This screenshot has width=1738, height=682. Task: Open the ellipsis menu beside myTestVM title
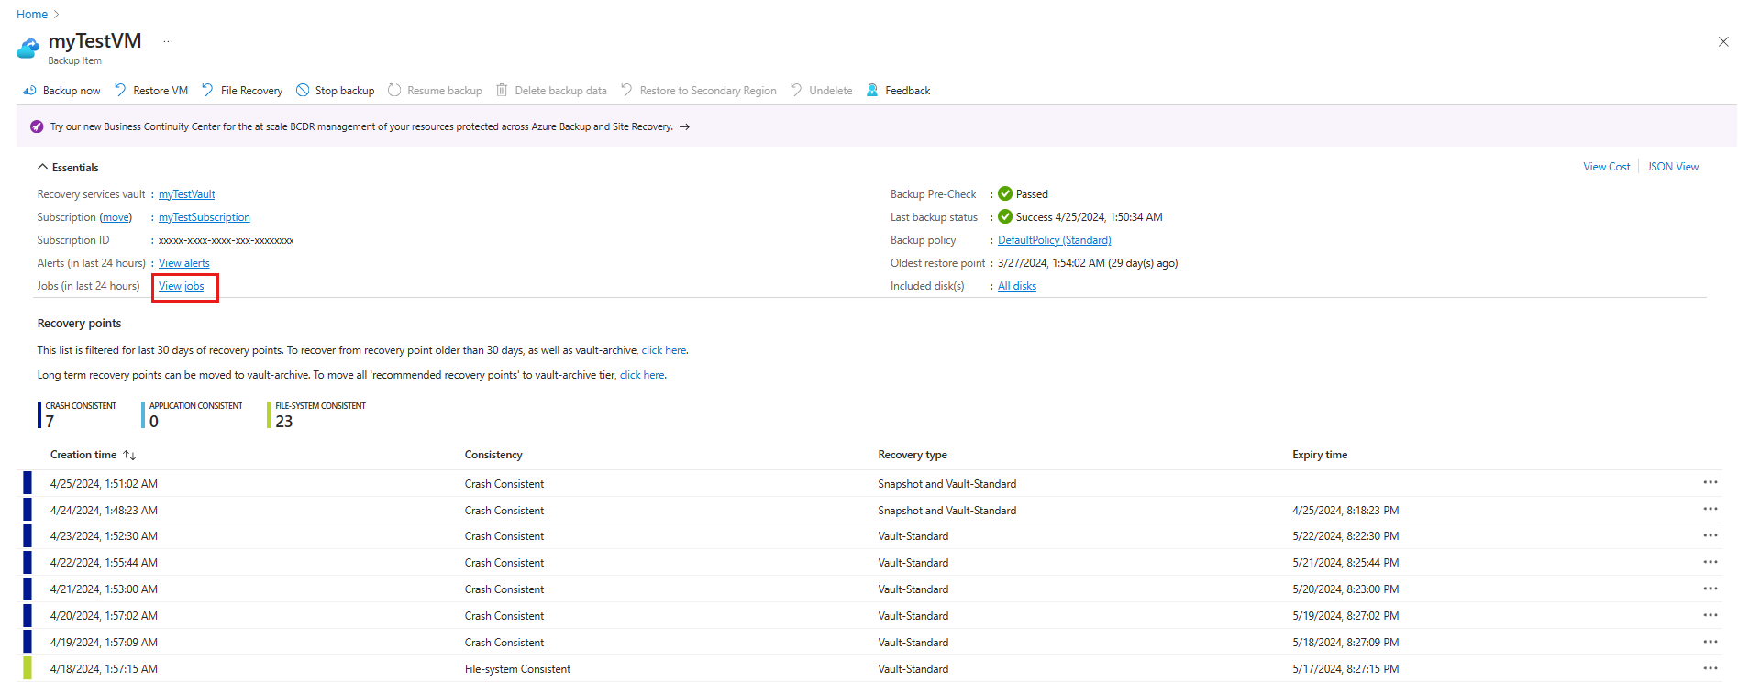pyautogui.click(x=168, y=41)
